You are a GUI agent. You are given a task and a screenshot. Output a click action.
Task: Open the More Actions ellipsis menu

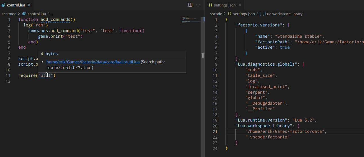click(x=198, y=5)
